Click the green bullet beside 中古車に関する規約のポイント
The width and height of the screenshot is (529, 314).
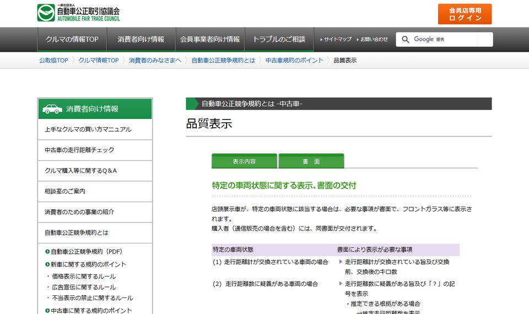(47, 310)
